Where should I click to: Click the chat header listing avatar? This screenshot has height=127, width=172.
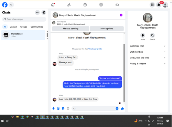click(55, 15)
